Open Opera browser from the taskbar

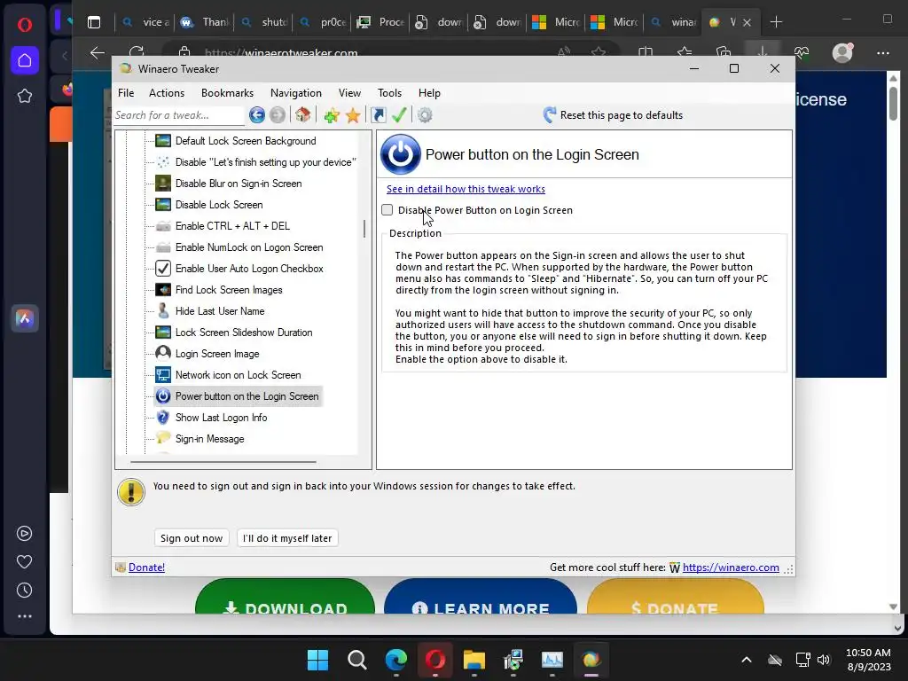point(435,660)
